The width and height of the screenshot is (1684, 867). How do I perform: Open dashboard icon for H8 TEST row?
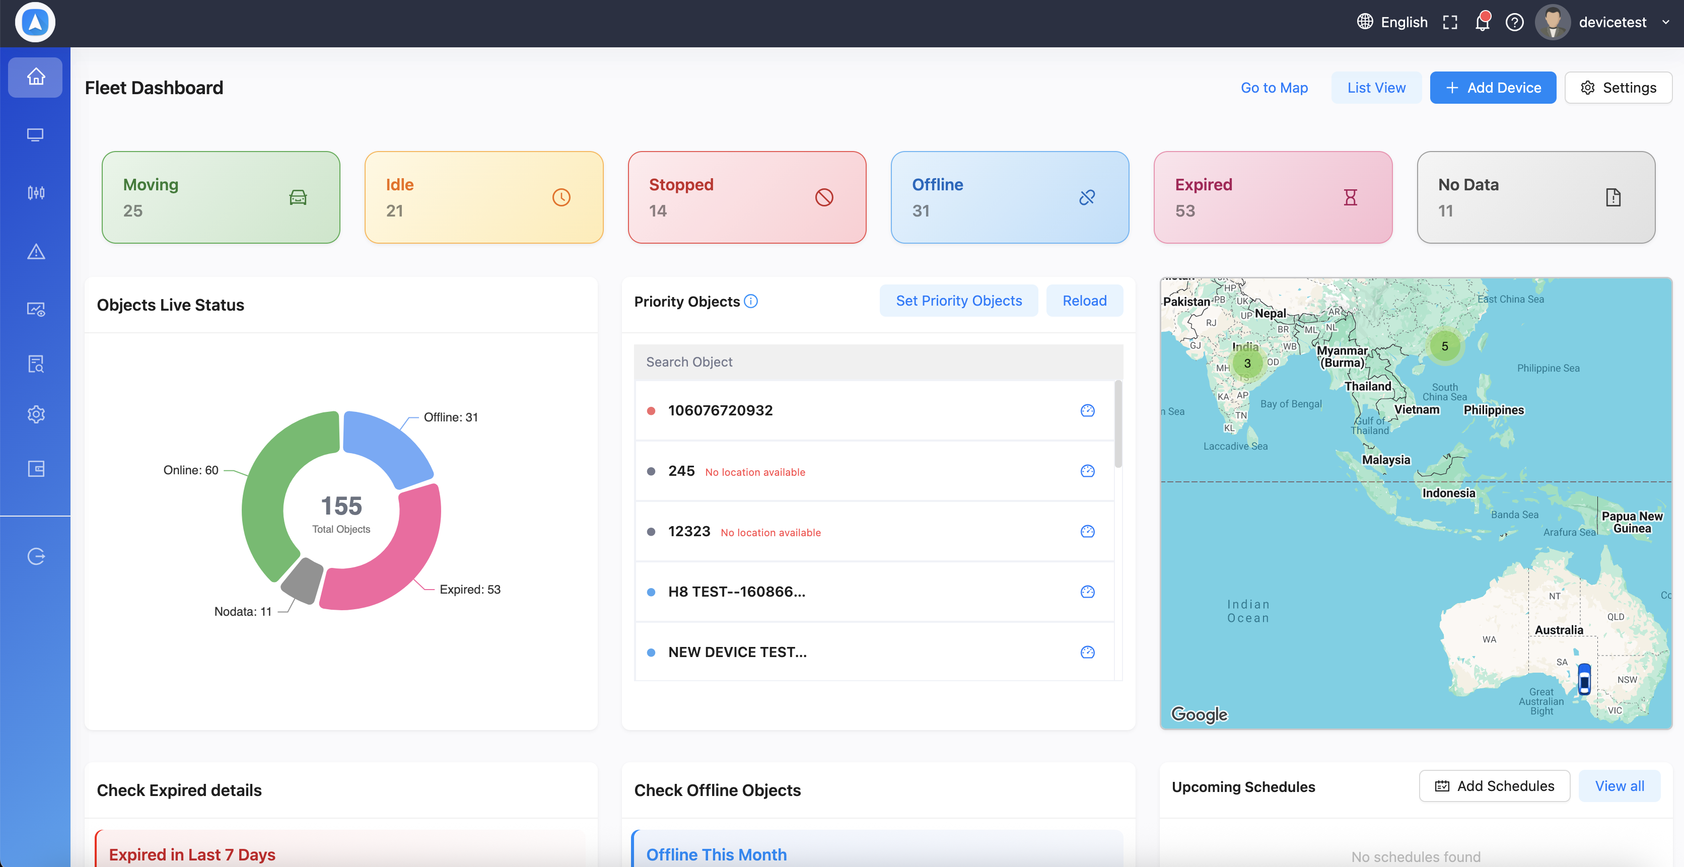coord(1087,592)
